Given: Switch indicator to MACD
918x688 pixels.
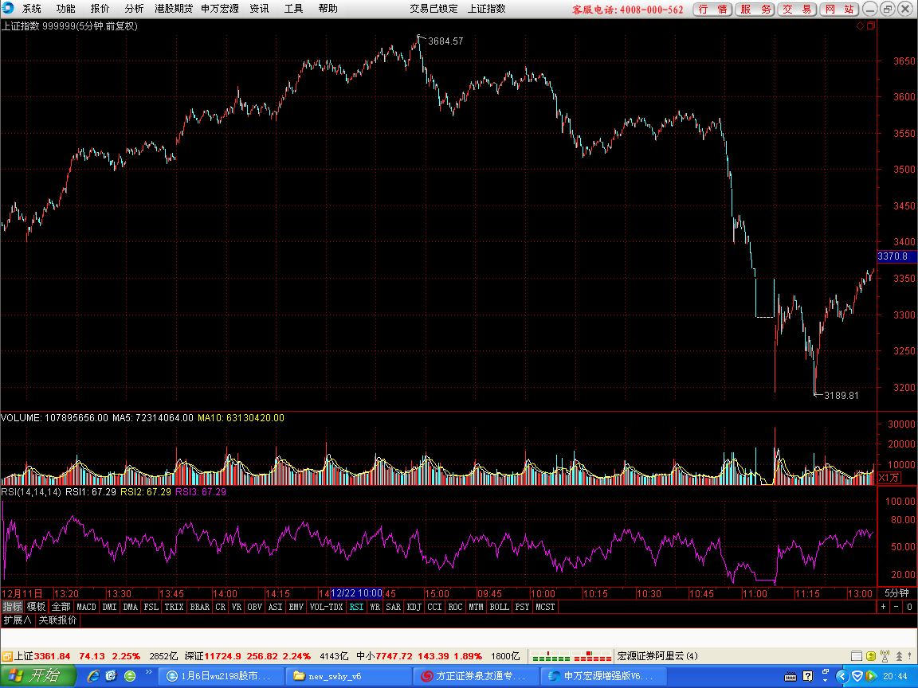Looking at the screenshot, I should [86, 607].
